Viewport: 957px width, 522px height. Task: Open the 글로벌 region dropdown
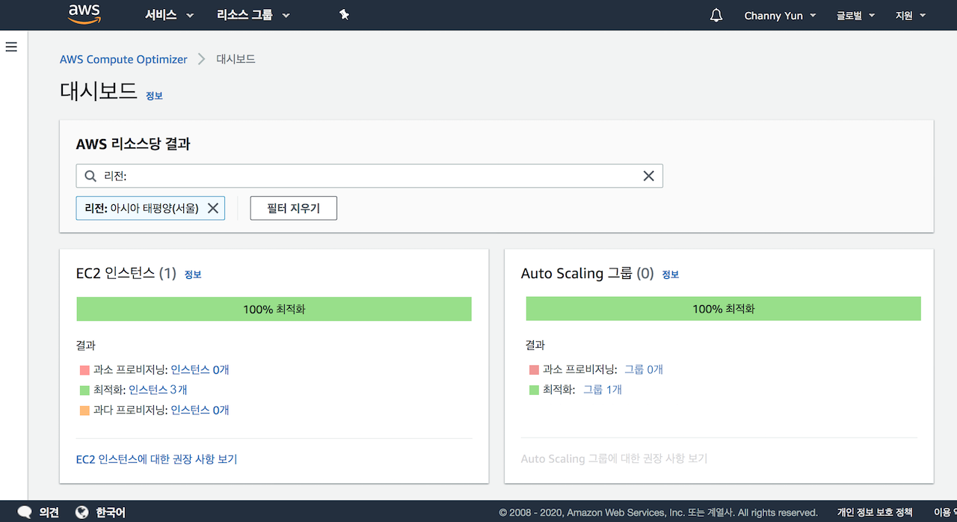855,16
